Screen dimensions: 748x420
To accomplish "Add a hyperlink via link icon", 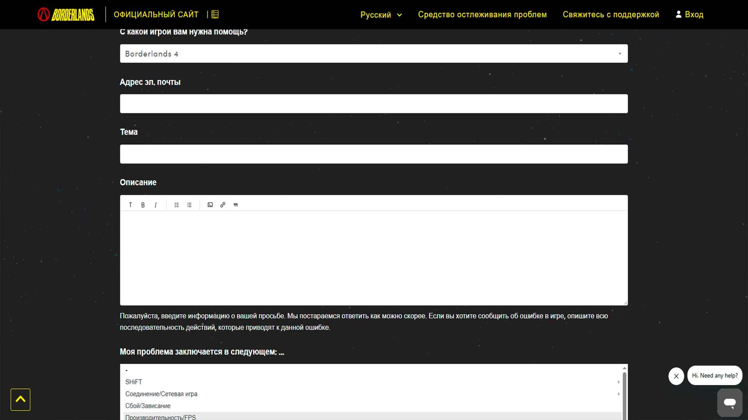I will click(x=223, y=205).
